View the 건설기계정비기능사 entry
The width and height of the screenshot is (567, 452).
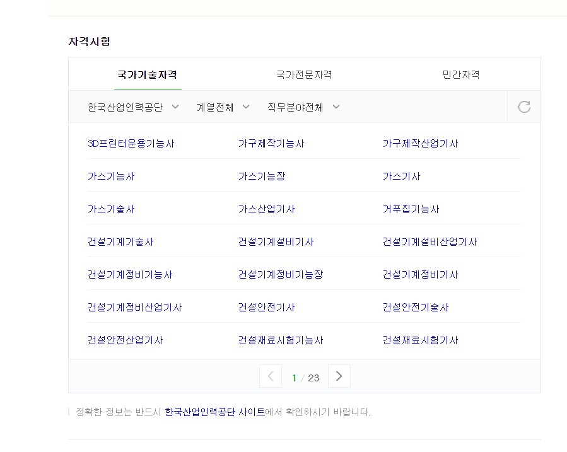pos(130,275)
